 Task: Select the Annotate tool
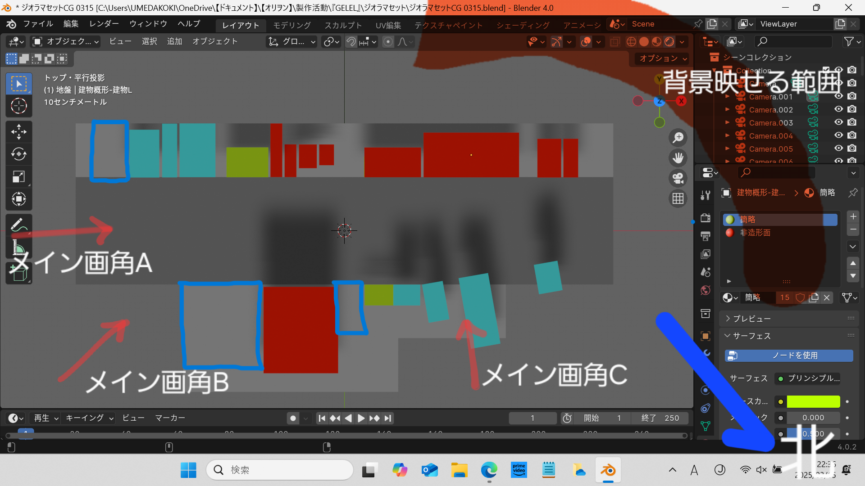tap(18, 225)
